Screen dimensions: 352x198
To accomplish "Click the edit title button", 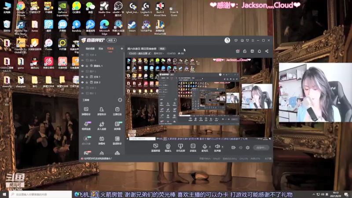I will tap(162, 48).
